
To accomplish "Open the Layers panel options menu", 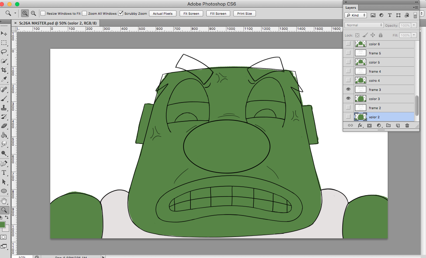I will point(416,7).
